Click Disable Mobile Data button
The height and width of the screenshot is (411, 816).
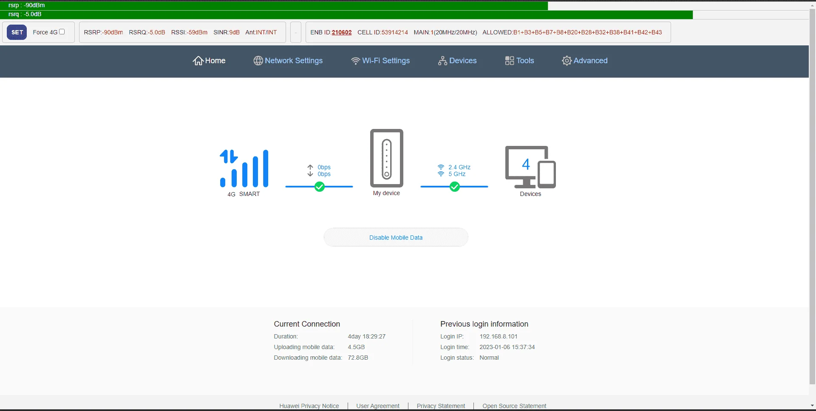tap(396, 238)
